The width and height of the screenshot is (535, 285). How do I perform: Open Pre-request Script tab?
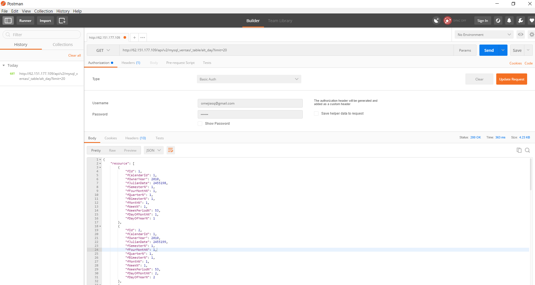pyautogui.click(x=180, y=63)
